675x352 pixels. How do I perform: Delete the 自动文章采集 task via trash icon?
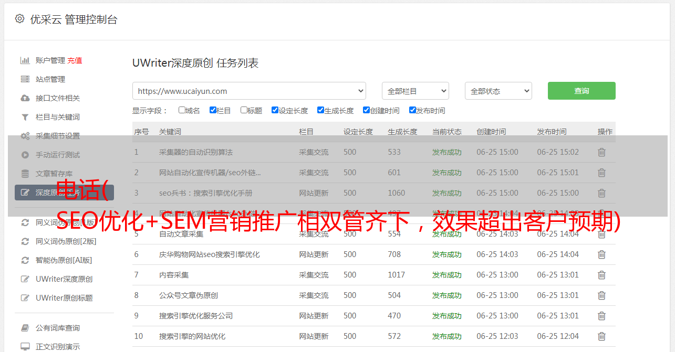pyautogui.click(x=601, y=234)
